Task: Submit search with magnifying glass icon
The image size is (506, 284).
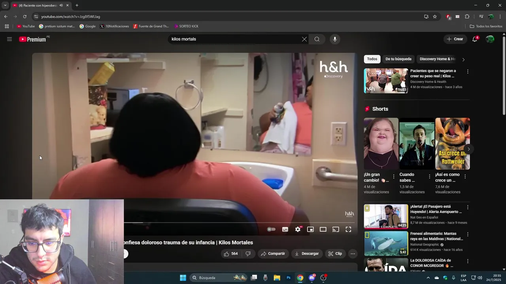Action: (x=317, y=39)
